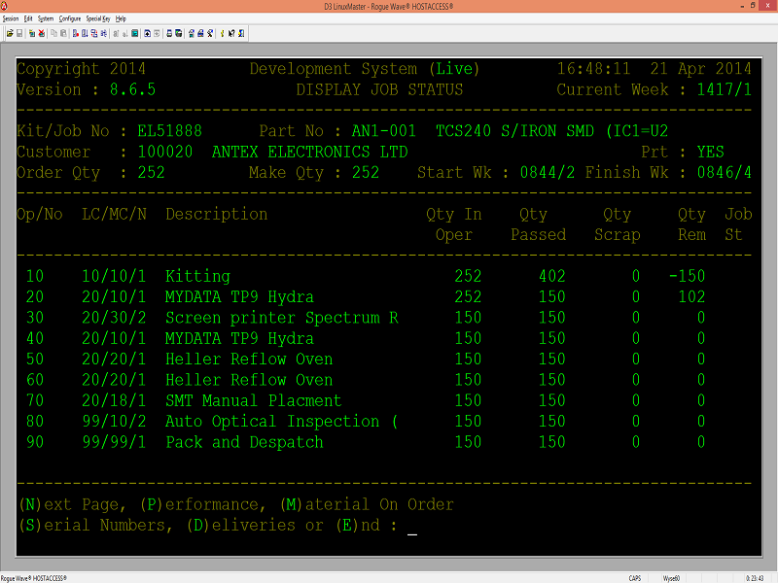This screenshot has height=583, width=778.
Task: Click the context help arrow-question icon
Action: (231, 33)
